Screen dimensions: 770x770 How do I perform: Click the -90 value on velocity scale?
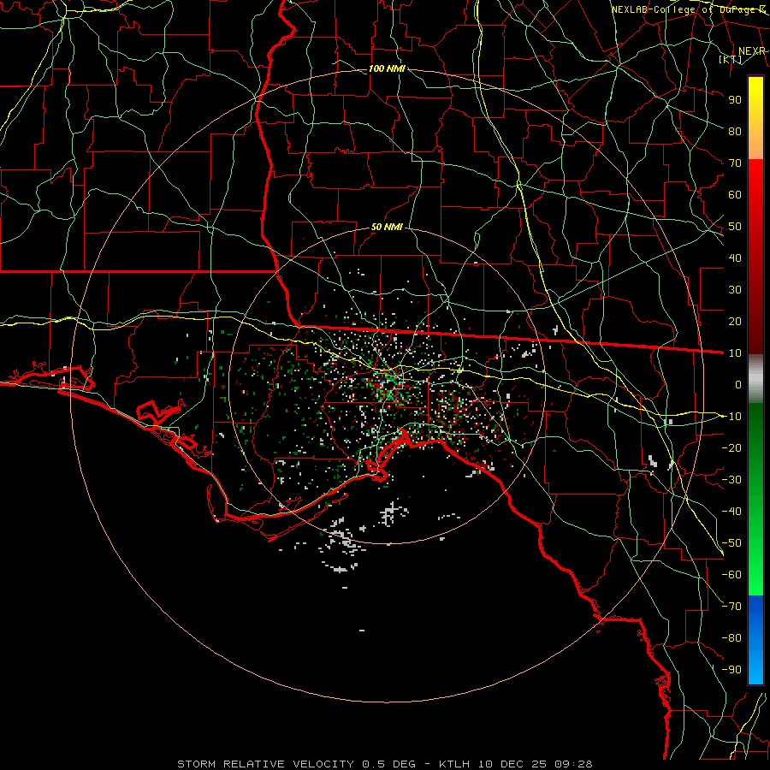[x=731, y=669]
